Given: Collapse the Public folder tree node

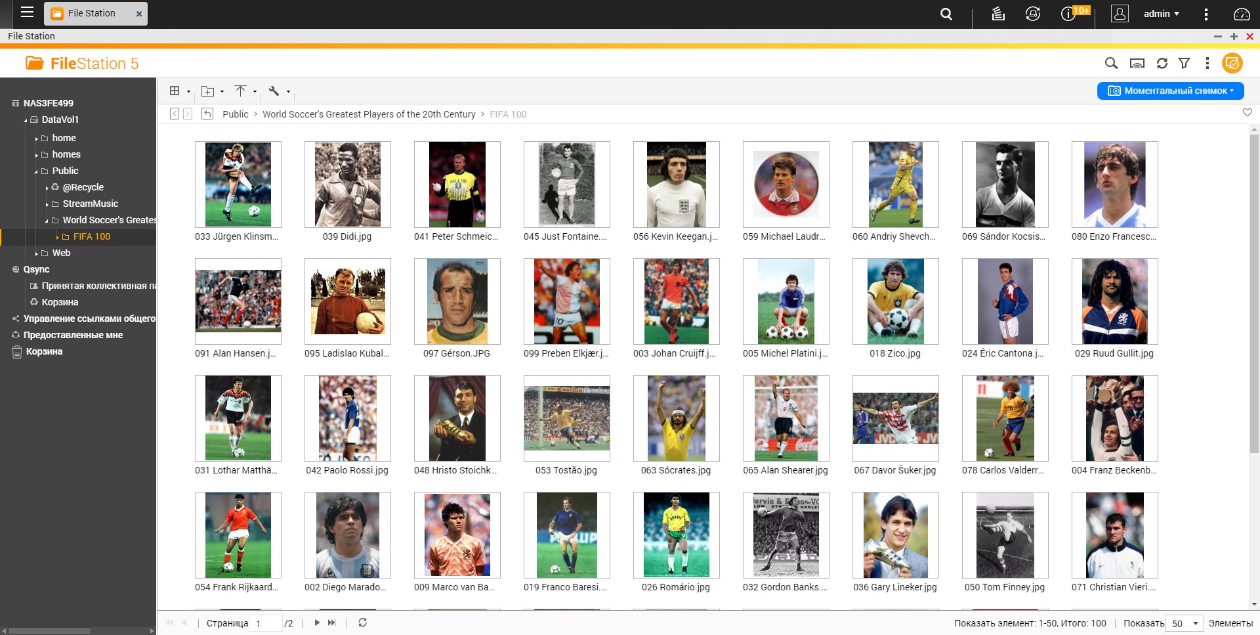Looking at the screenshot, I should (36, 171).
